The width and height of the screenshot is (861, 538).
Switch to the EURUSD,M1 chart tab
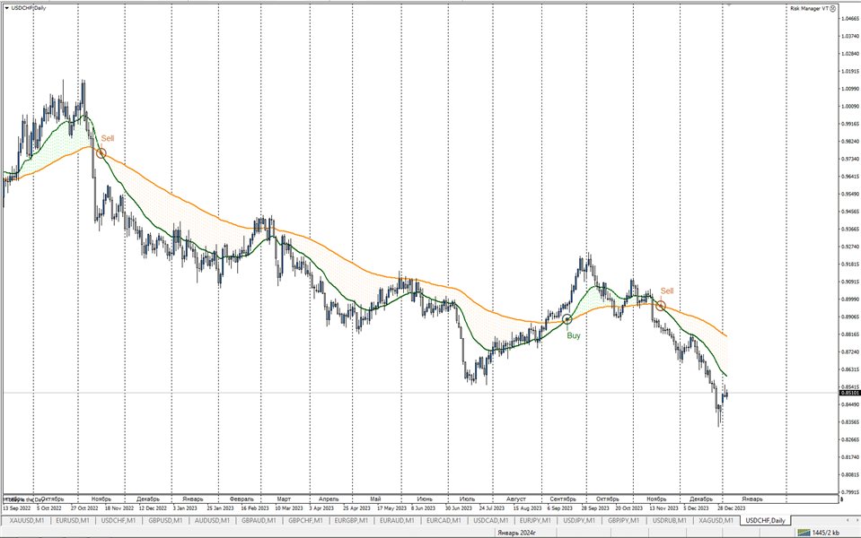pyautogui.click(x=73, y=520)
